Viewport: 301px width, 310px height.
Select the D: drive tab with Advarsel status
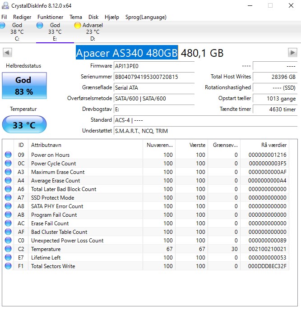pos(93,32)
